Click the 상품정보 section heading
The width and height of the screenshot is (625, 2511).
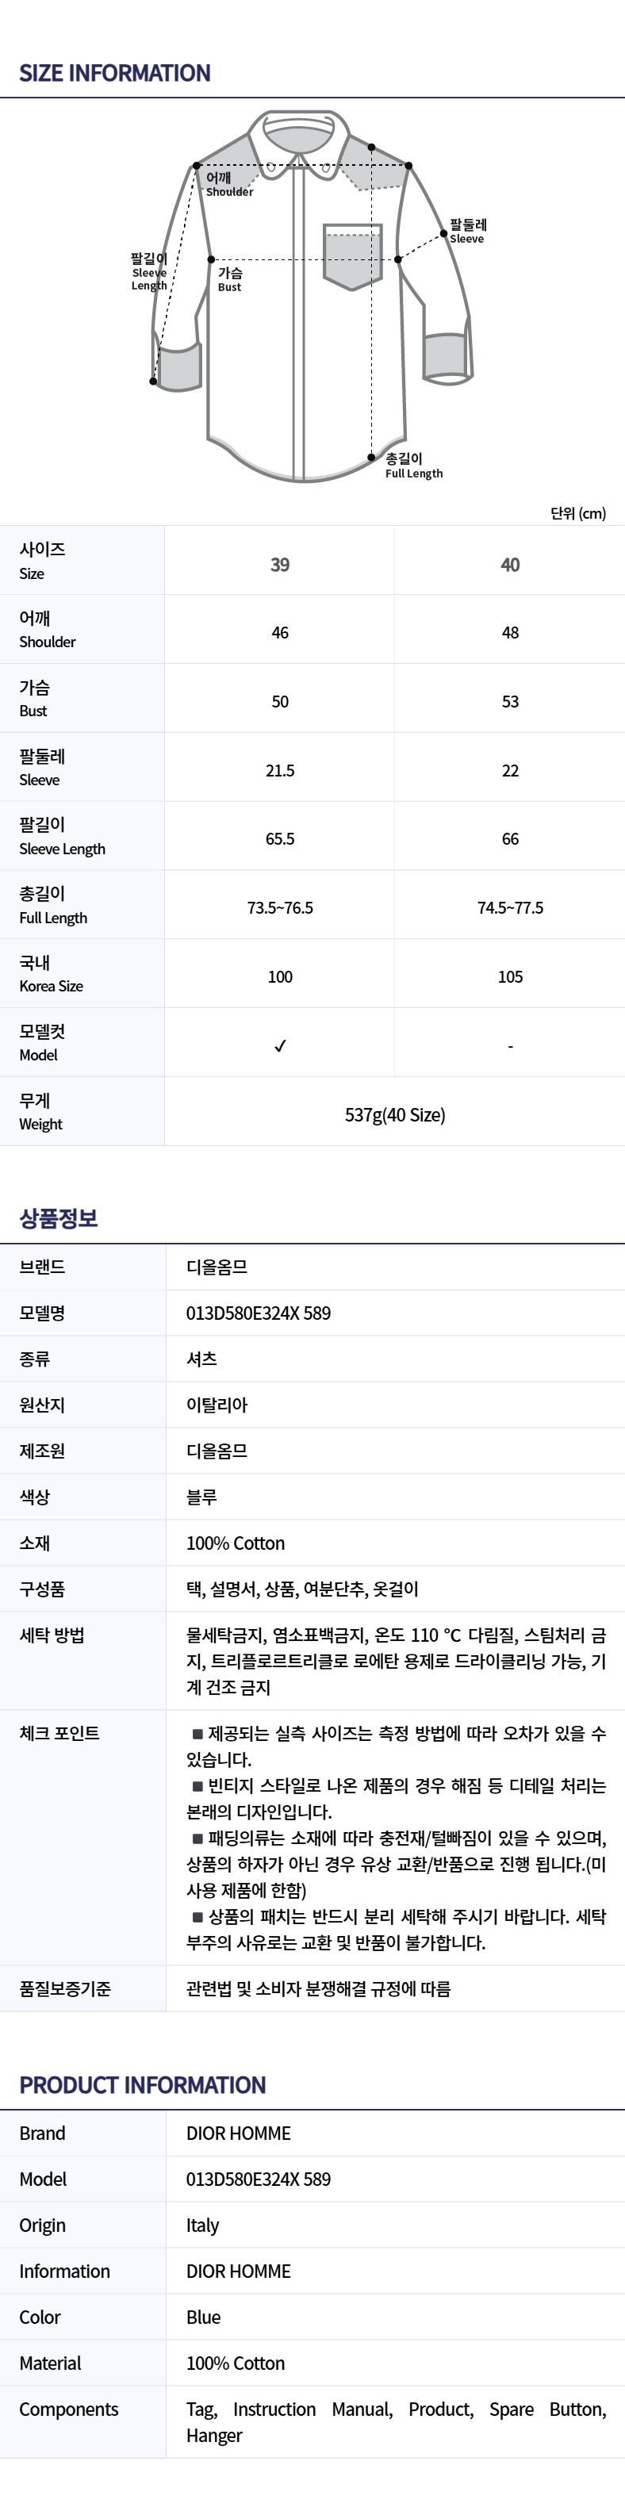tap(59, 1218)
